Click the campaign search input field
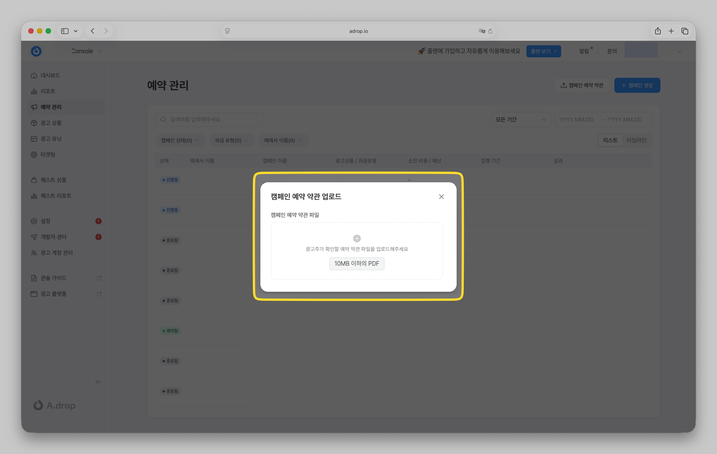Image resolution: width=717 pixels, height=454 pixels. (209, 120)
